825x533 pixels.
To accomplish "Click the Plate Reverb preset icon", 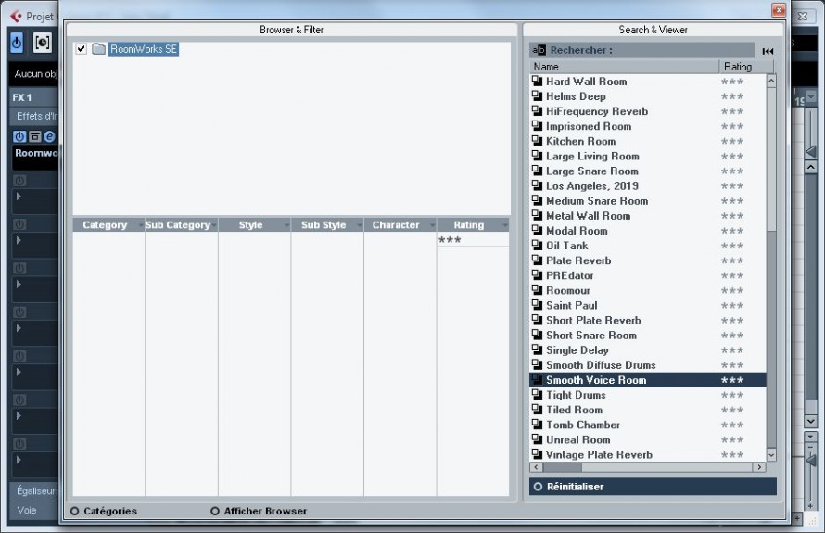I will (x=537, y=260).
